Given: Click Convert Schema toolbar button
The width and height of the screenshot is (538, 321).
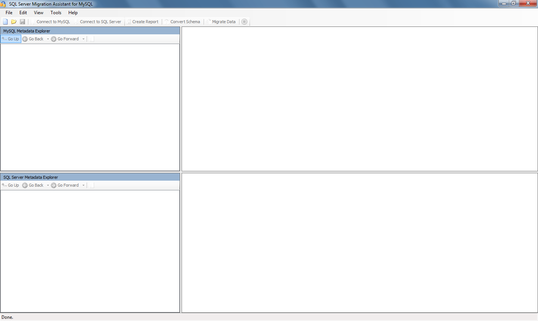Looking at the screenshot, I should 182,22.
